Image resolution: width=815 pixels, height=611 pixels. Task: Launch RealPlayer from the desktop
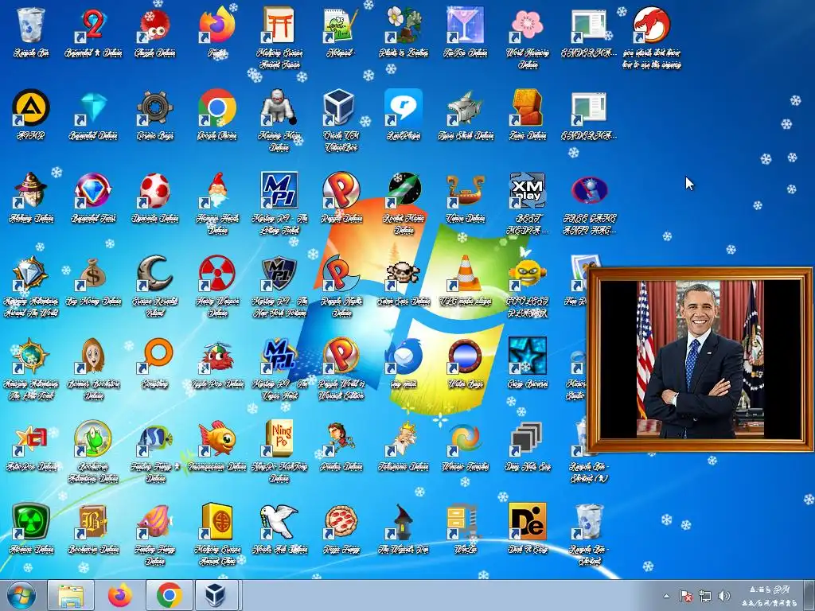404,107
